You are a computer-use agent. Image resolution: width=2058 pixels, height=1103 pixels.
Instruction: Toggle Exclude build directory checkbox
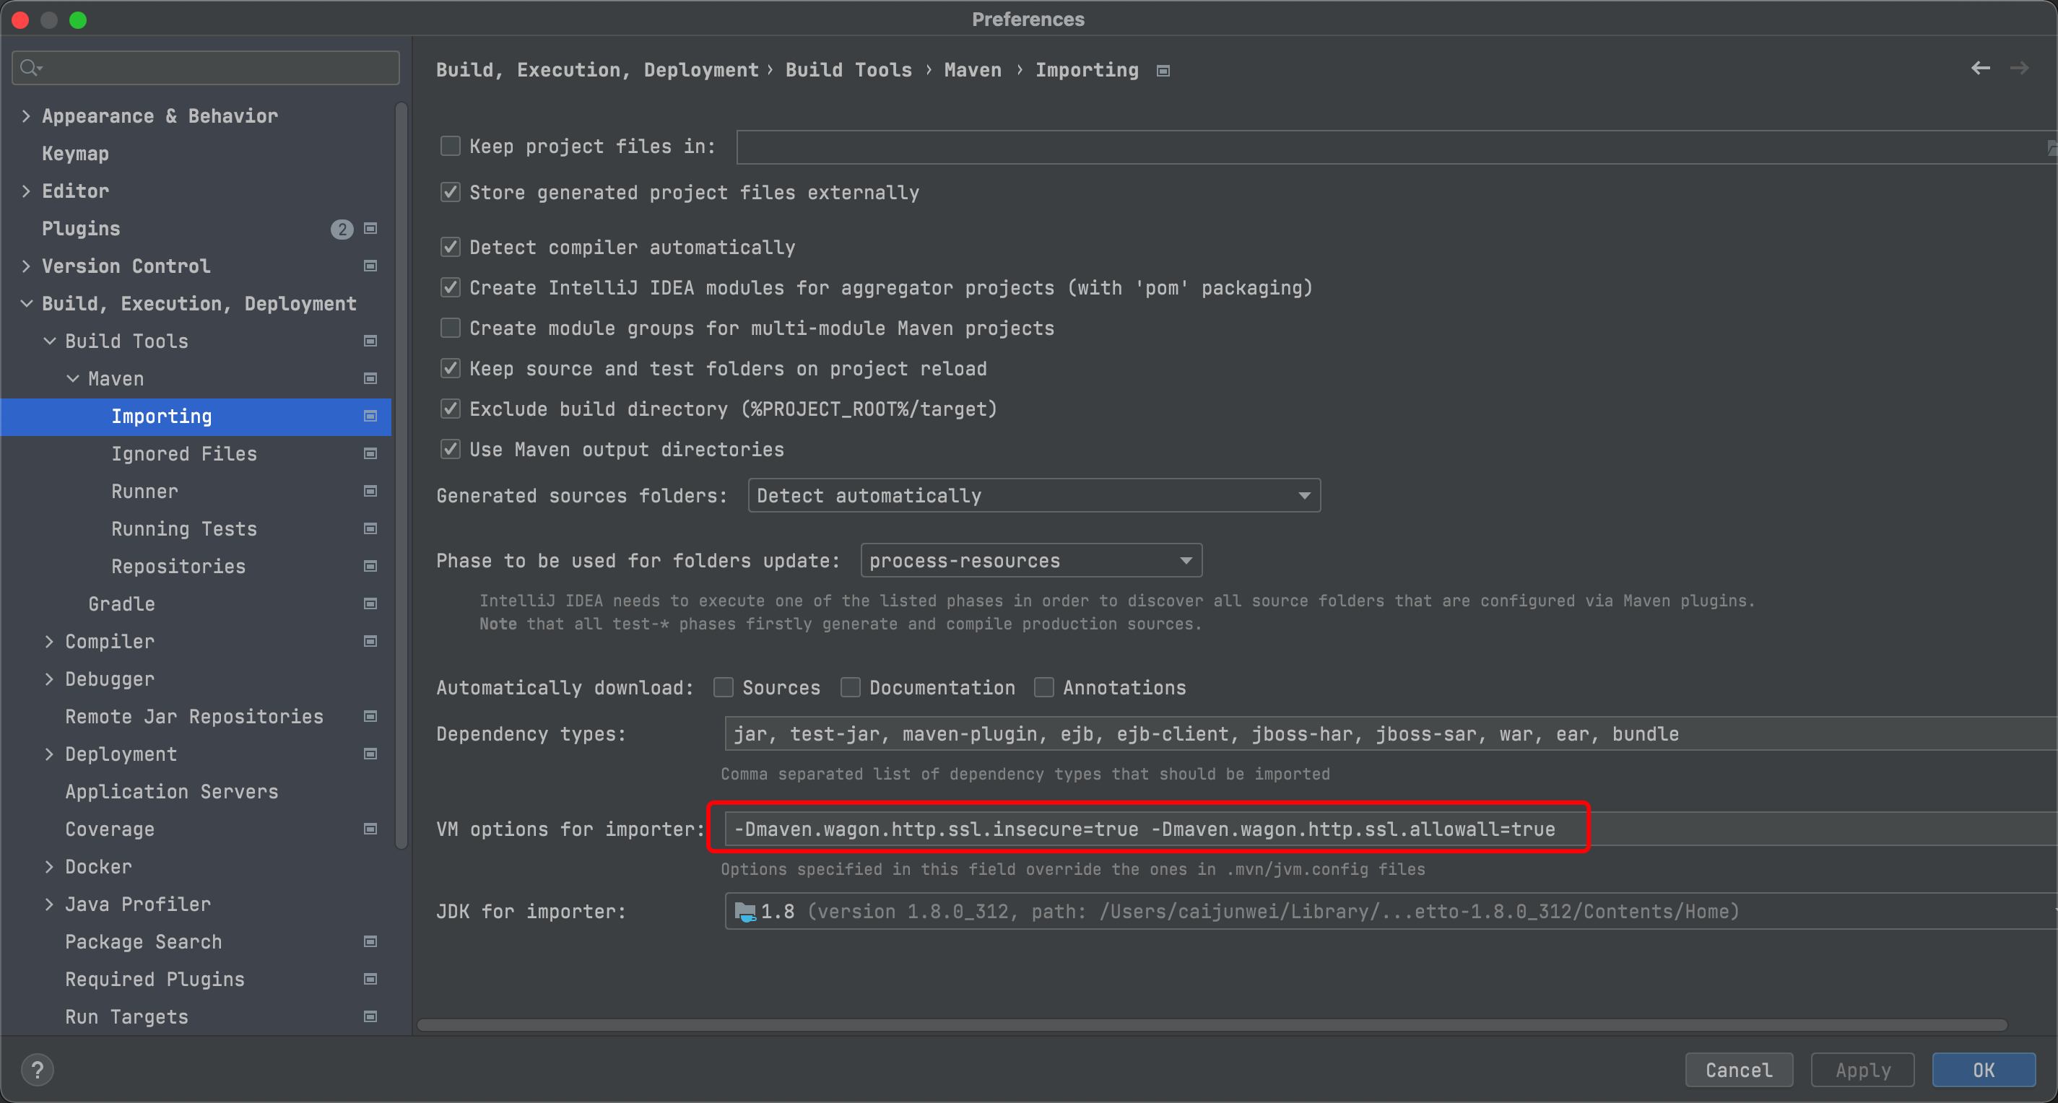tap(451, 409)
